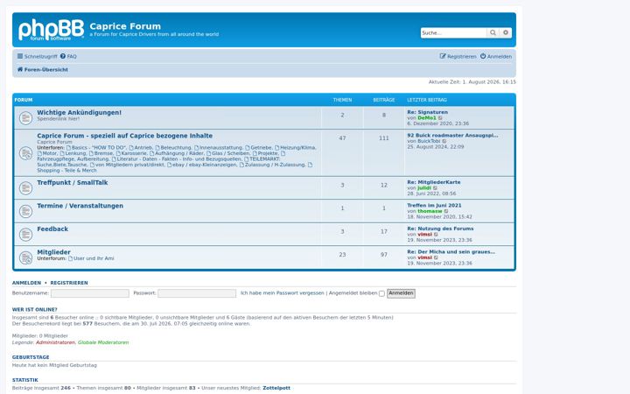Open the Termine / Veranstaltungen forum

(x=80, y=206)
